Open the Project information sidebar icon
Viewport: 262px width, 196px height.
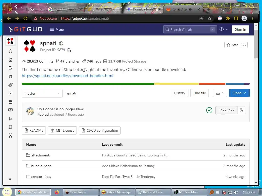(x=10, y=51)
